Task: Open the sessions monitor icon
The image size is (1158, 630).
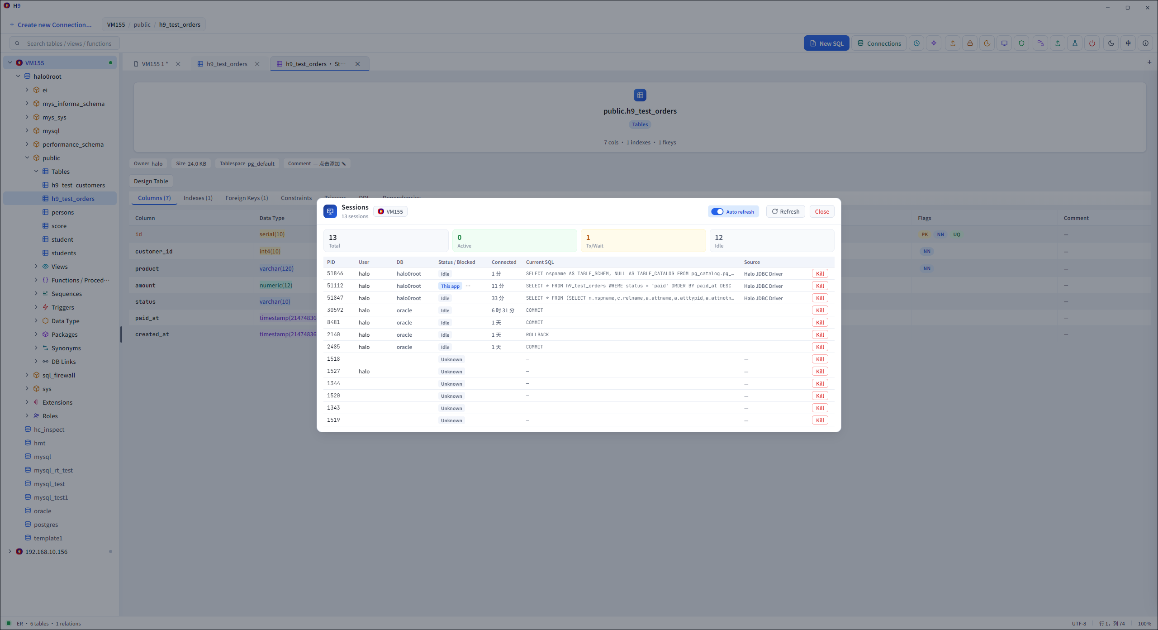Action: (1004, 43)
